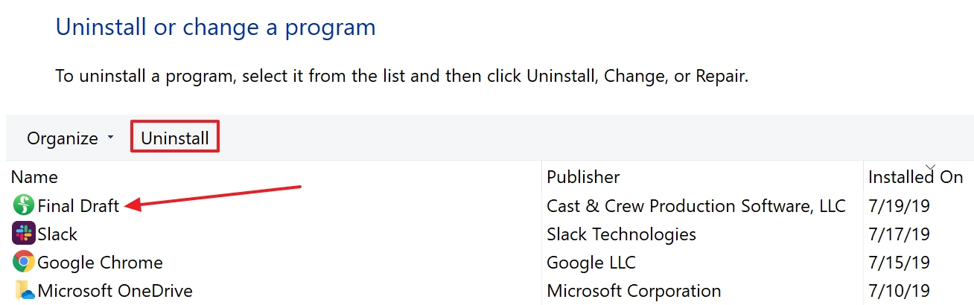Click install date 7/17/19
The image size is (974, 305).
(899, 234)
